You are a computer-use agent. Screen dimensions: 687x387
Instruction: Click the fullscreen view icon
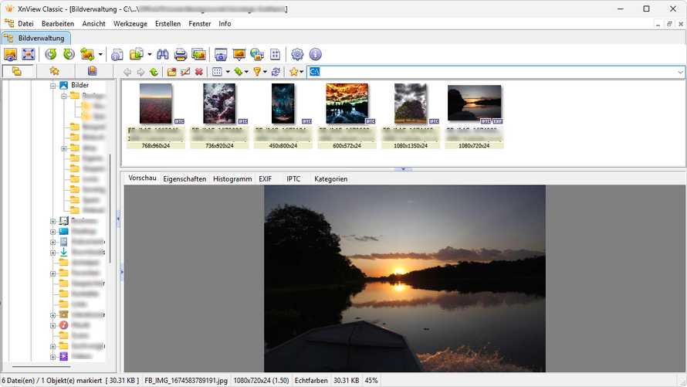tap(29, 54)
